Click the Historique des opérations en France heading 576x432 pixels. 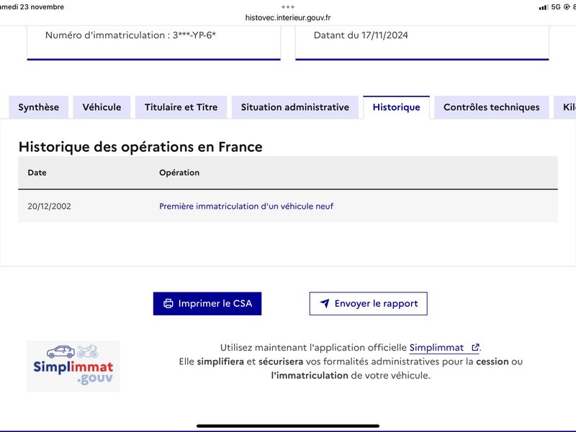(x=140, y=147)
